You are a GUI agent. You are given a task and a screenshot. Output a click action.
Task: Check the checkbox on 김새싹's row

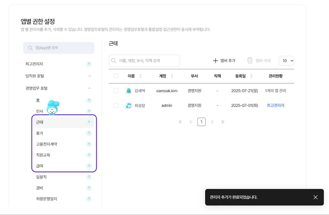tap(116, 91)
